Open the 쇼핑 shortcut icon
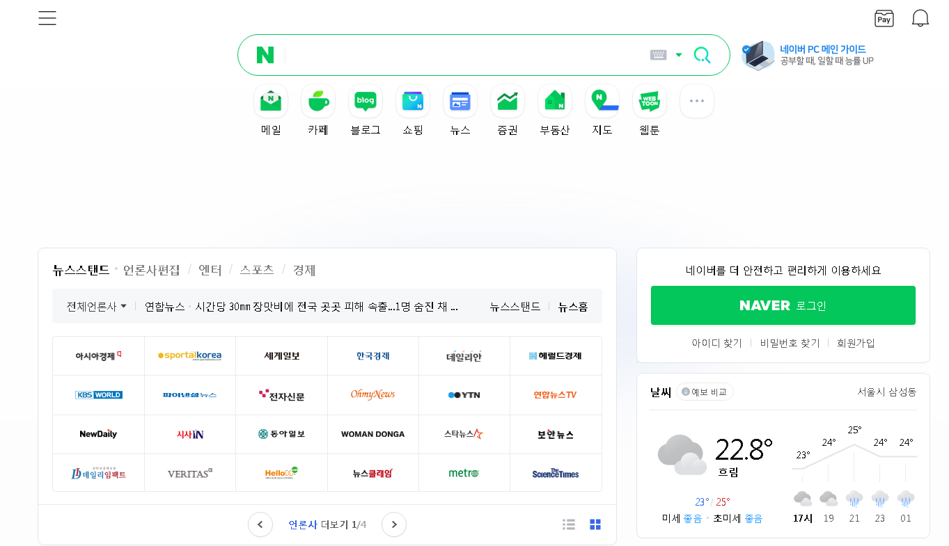 [x=413, y=102]
